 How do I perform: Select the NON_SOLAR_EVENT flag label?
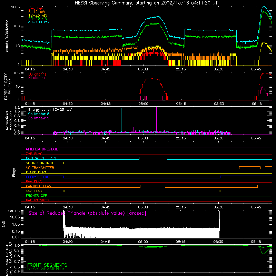[x=42, y=158]
